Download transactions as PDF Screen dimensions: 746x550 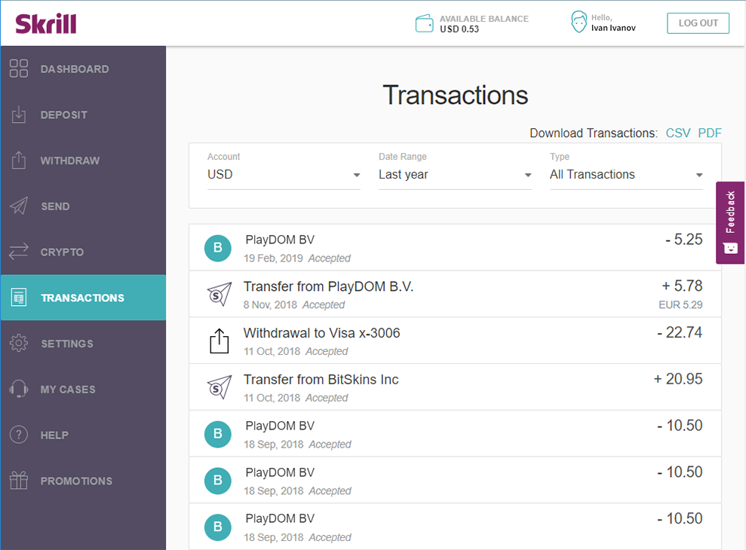click(x=710, y=133)
